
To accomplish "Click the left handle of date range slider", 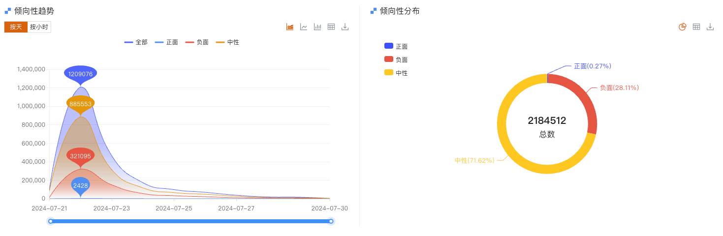I will coord(50,221).
